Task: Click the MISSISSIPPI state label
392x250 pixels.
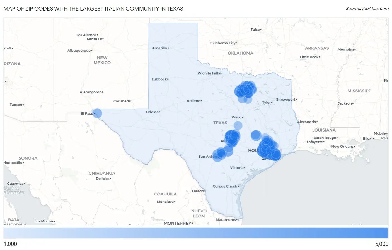Action: pyautogui.click(x=360, y=91)
